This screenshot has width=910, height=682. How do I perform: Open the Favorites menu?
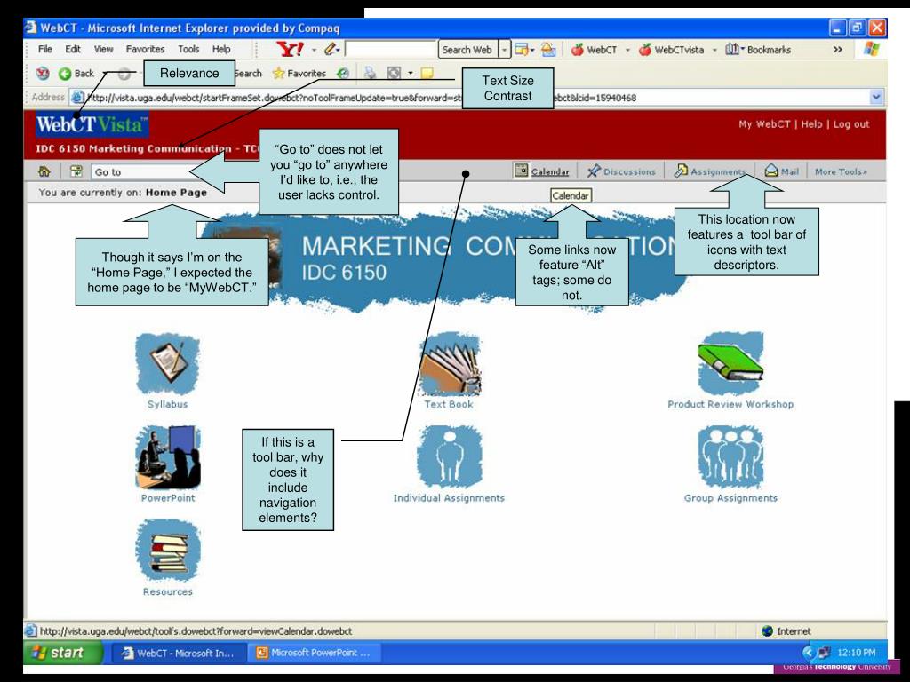[x=145, y=50]
